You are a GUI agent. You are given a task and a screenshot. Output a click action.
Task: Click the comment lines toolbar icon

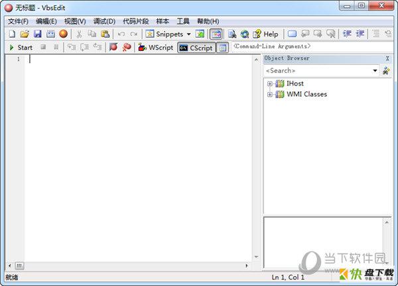click(x=376, y=34)
